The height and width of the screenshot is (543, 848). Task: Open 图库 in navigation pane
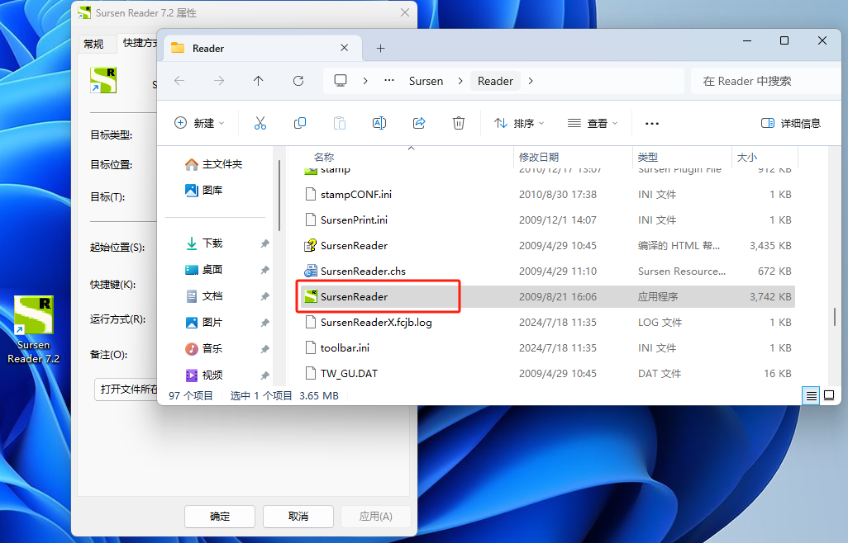[204, 191]
